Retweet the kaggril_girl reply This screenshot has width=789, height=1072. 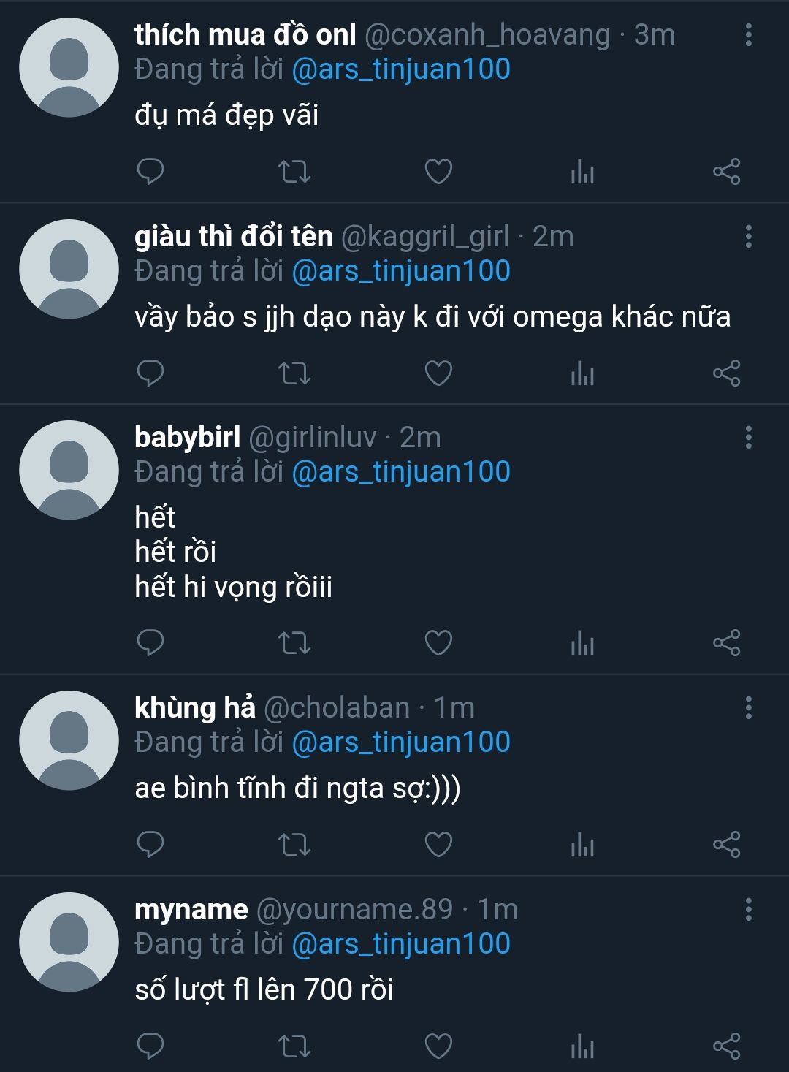coord(294,373)
